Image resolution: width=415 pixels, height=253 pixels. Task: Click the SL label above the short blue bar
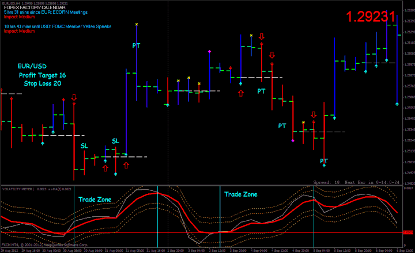115,141
